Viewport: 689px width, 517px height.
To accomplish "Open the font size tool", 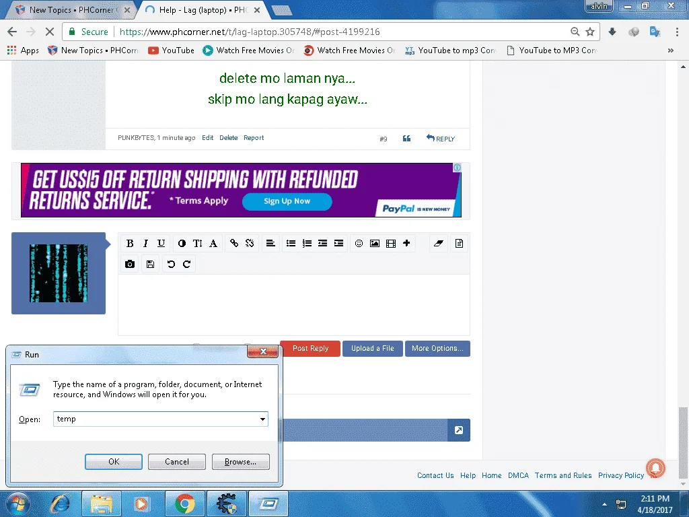I will pyautogui.click(x=197, y=243).
